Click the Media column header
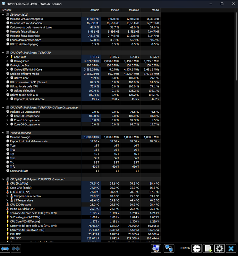This screenshot has width=238, height=256. pyautogui.click(x=151, y=10)
